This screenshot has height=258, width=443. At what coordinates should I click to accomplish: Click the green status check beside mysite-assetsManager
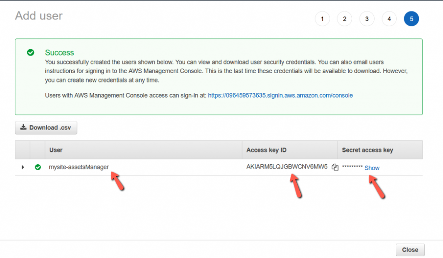(x=38, y=167)
